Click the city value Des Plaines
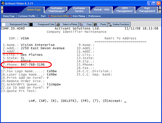The width and height of the screenshot is (162, 123). pyautogui.click(x=32, y=55)
